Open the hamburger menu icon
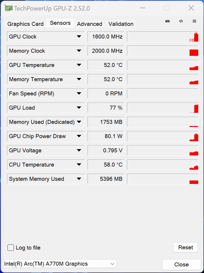 click(x=195, y=21)
